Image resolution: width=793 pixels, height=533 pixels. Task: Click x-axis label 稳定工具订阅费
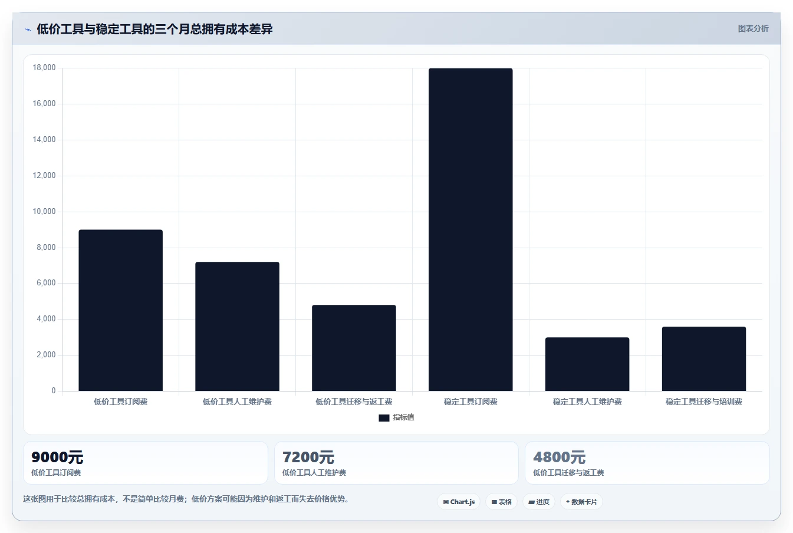click(x=470, y=402)
